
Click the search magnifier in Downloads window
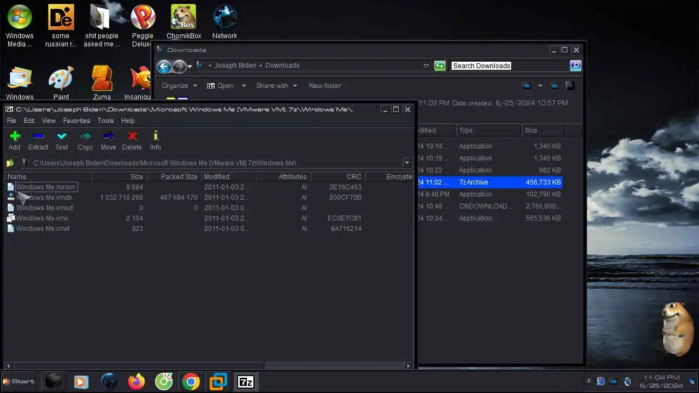[575, 65]
